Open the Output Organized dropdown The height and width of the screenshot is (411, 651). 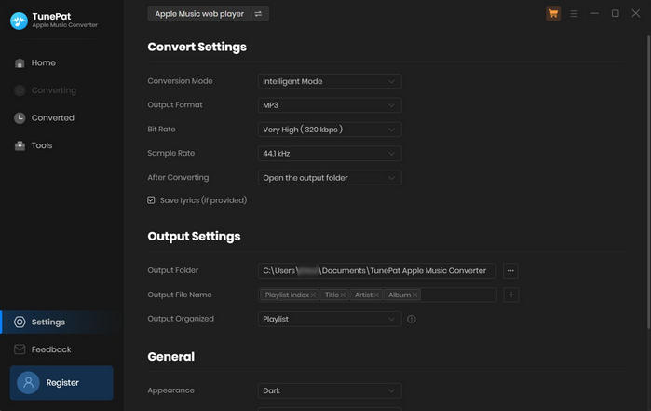[x=330, y=319]
